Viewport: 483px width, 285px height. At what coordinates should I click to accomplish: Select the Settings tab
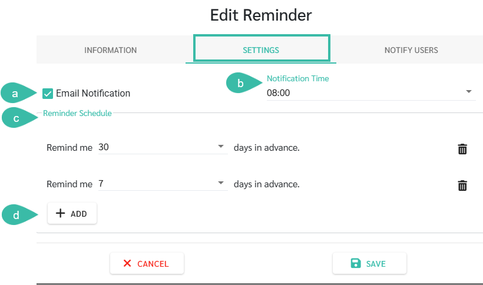point(261,50)
